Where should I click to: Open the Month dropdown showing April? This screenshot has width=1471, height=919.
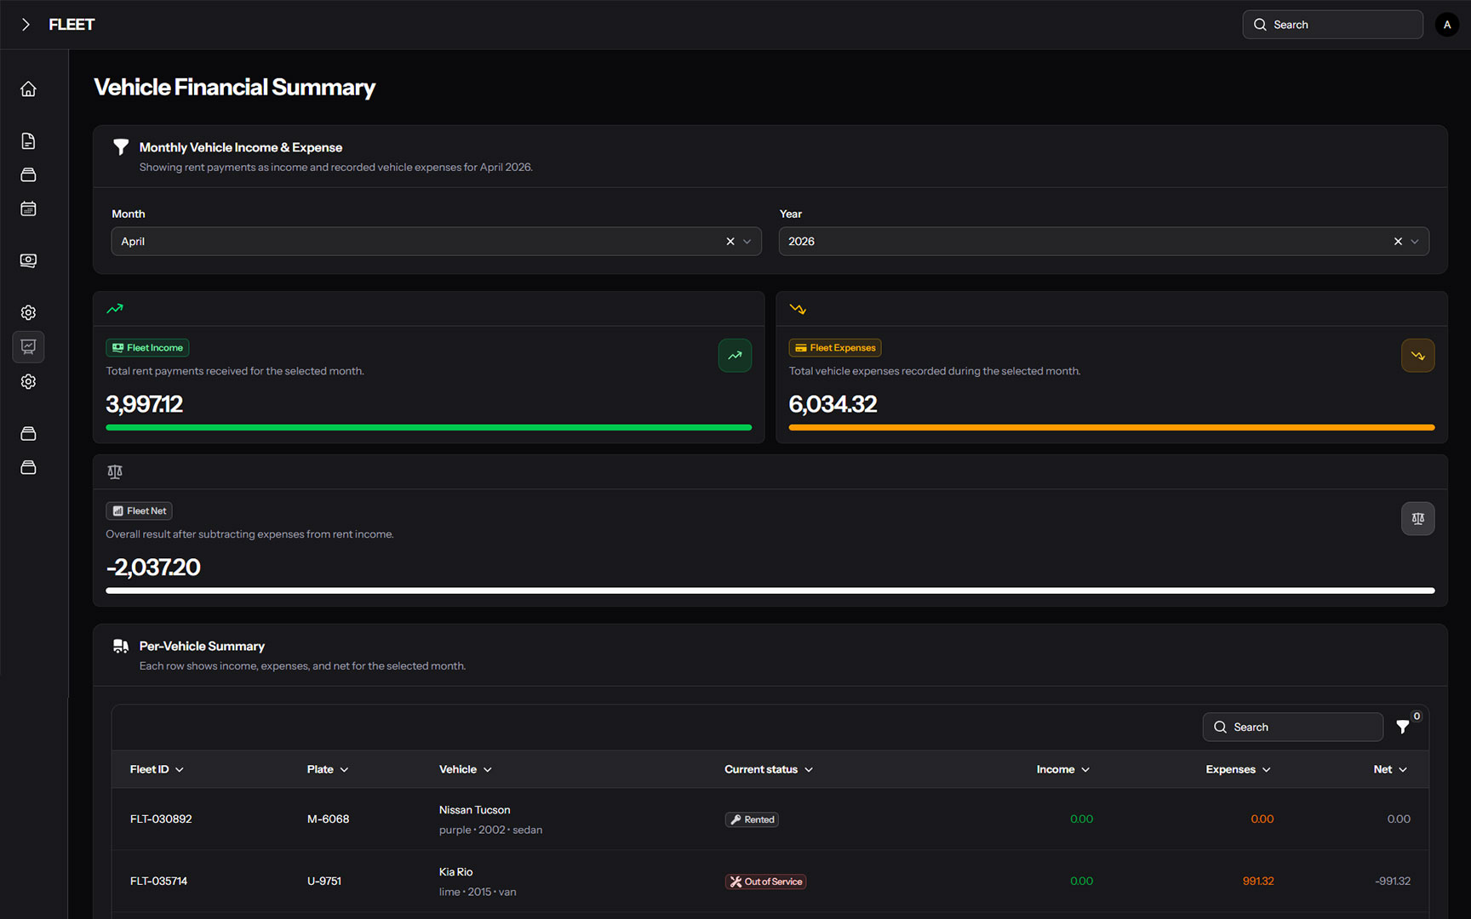click(x=436, y=242)
